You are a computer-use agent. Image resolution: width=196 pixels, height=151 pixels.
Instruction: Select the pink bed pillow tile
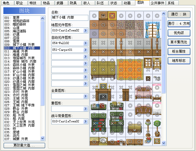pos(157,88)
